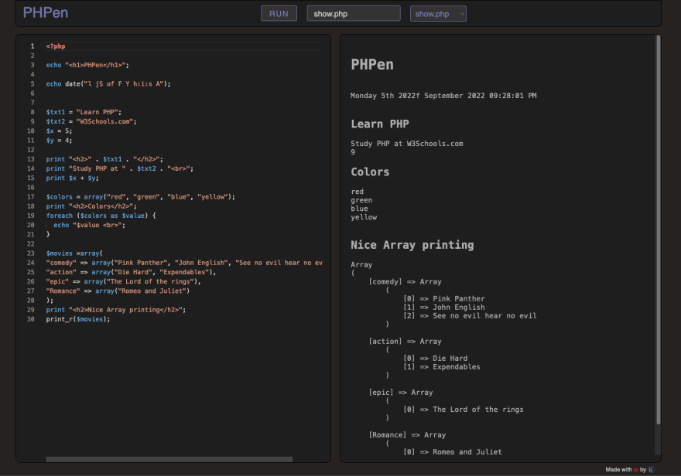Click the $colors = array(...) code line
The image size is (681, 476).
tap(140, 197)
